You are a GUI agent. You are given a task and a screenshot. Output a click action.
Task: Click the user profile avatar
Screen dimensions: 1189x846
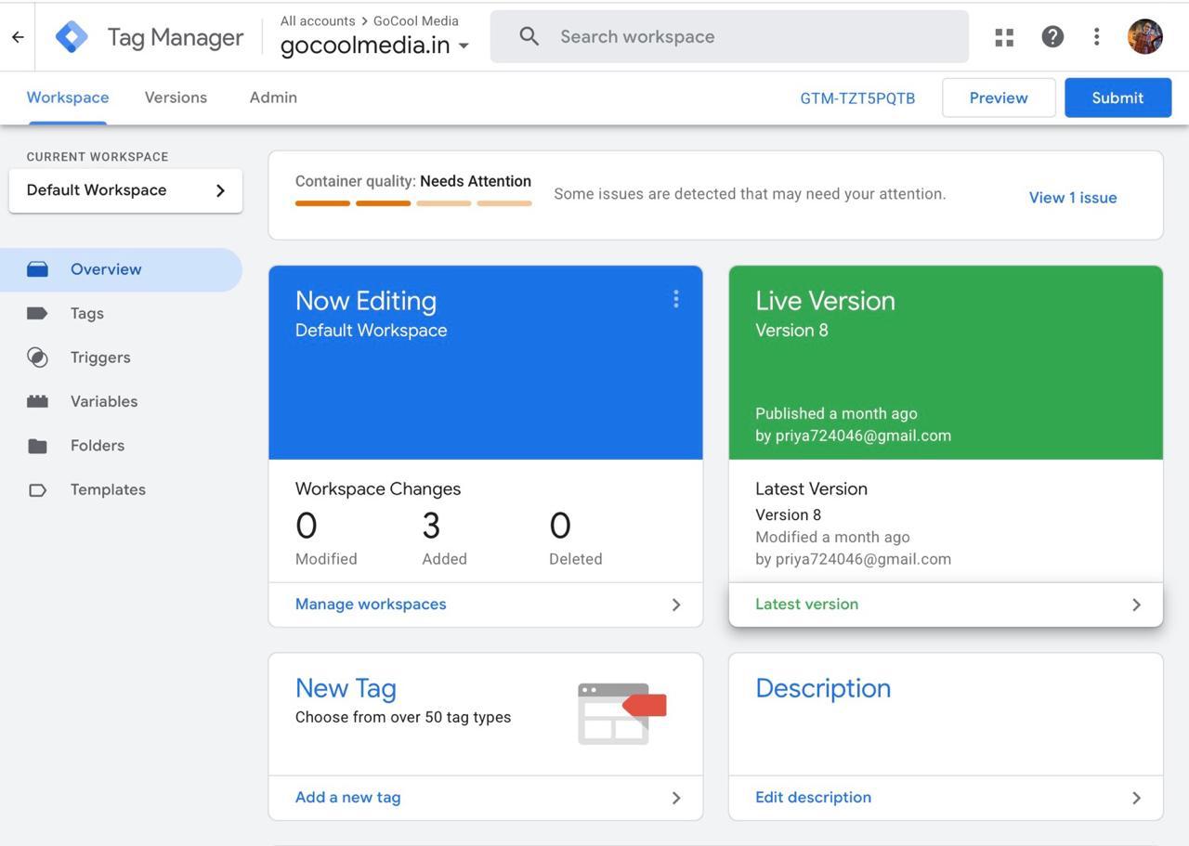click(1144, 37)
